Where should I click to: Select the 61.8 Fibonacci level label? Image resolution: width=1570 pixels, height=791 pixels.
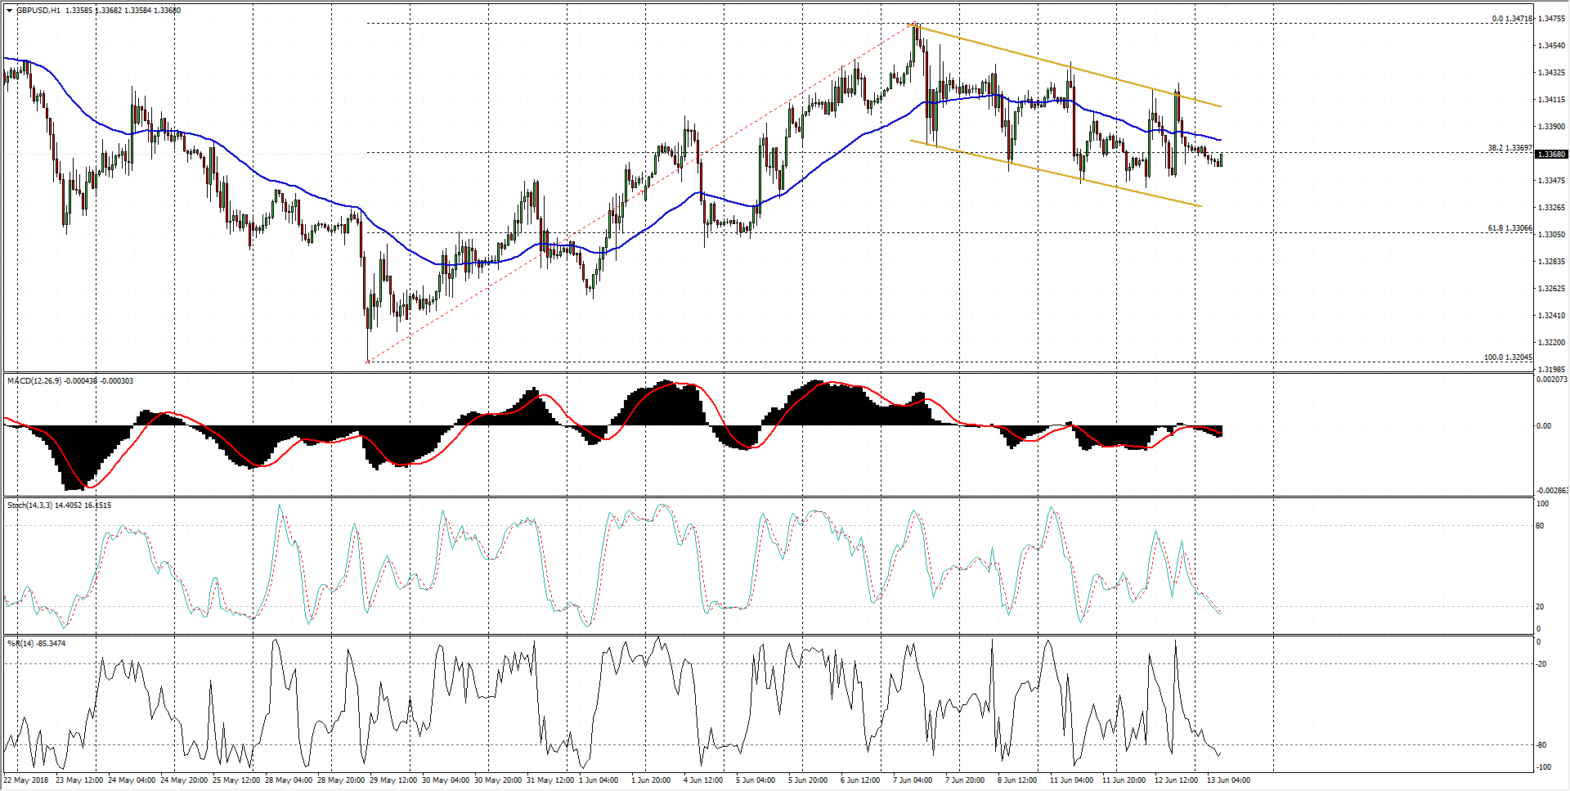pyautogui.click(x=1509, y=228)
